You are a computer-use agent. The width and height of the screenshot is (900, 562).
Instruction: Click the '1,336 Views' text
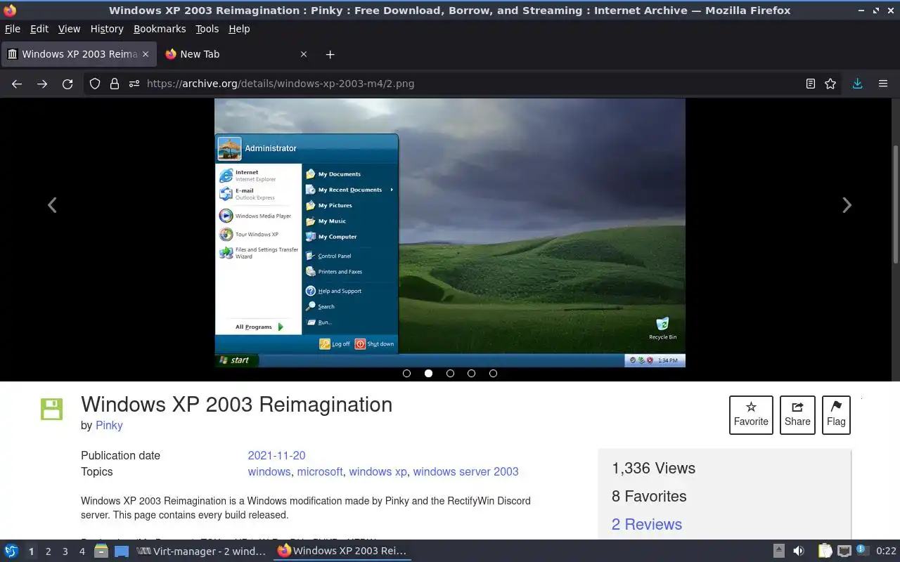653,469
